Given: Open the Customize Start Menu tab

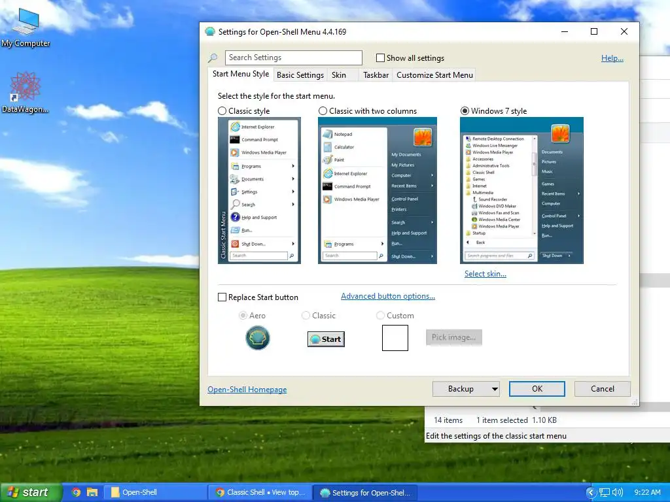Looking at the screenshot, I should 434,75.
